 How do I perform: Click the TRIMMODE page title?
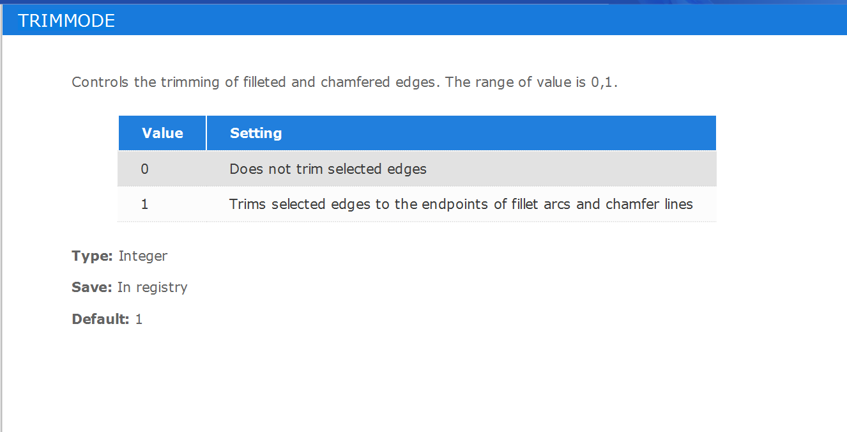[x=66, y=20]
